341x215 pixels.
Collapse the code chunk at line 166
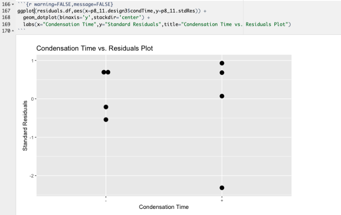(12, 4)
